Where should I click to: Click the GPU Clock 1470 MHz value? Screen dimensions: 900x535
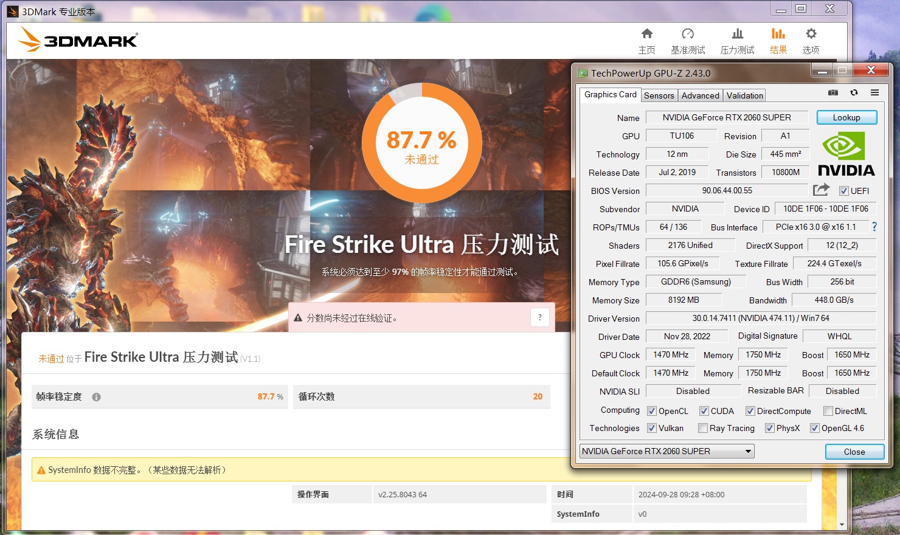pyautogui.click(x=671, y=354)
